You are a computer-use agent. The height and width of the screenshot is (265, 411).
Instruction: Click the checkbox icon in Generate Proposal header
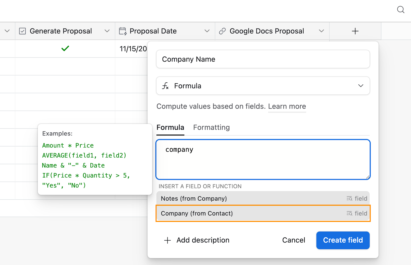(x=23, y=31)
